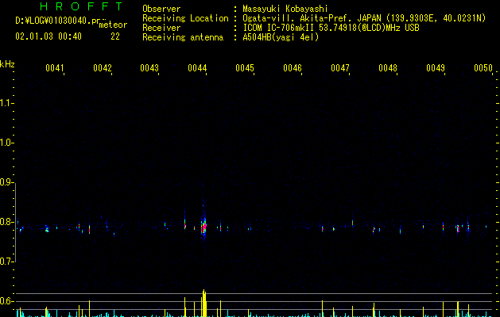Image resolution: width=500 pixels, height=317 pixels.
Task: Click the Receiving Location label
Action: click(x=185, y=18)
